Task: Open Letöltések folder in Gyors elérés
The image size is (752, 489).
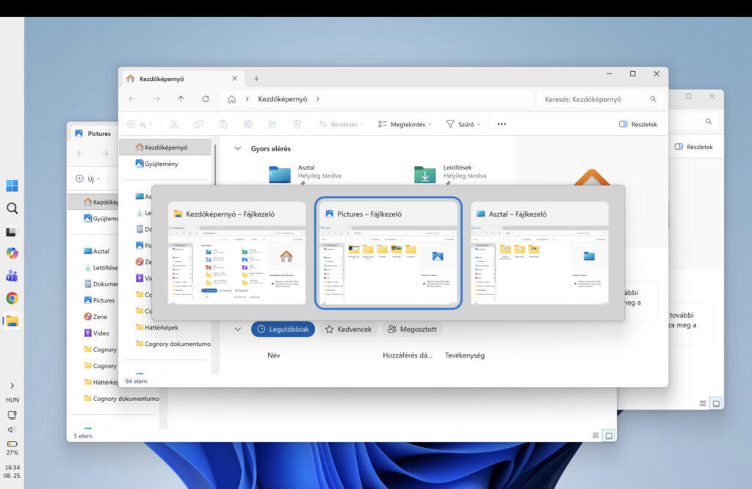Action: (450, 173)
